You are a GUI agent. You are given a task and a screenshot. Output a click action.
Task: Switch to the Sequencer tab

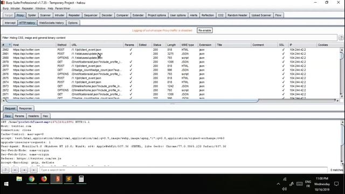tap(91, 15)
